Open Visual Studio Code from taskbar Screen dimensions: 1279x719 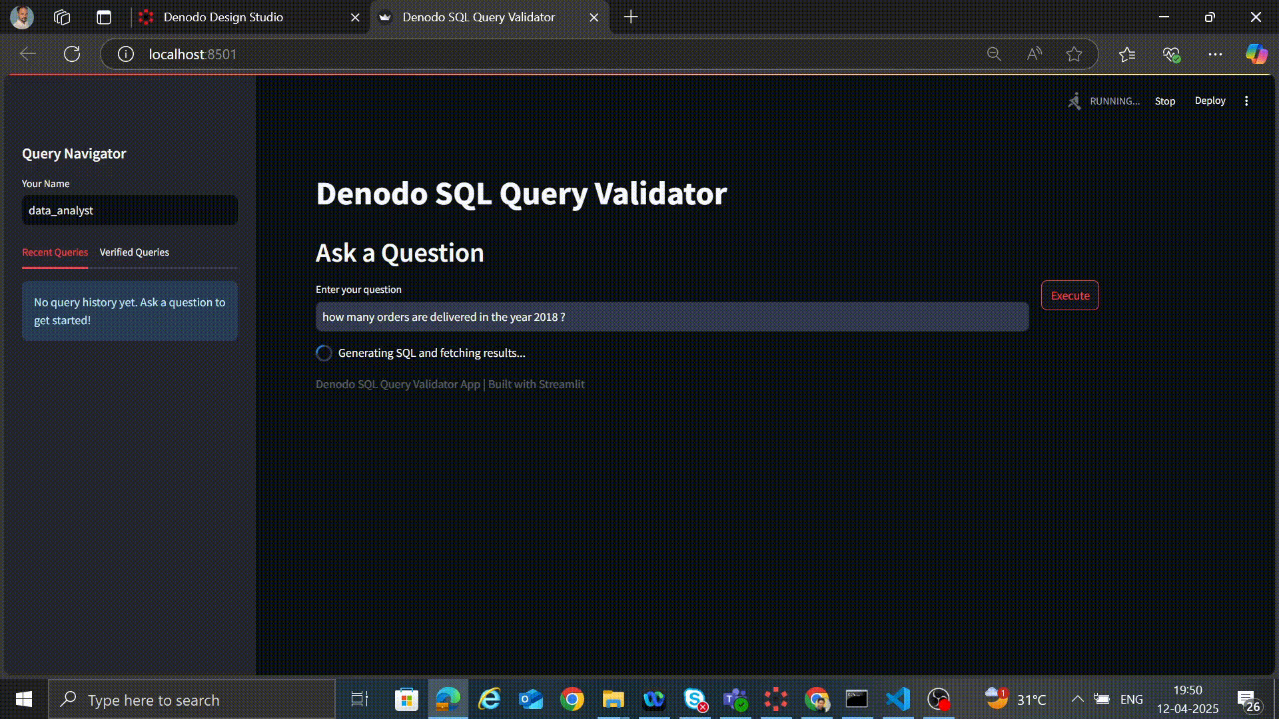pyautogui.click(x=897, y=699)
